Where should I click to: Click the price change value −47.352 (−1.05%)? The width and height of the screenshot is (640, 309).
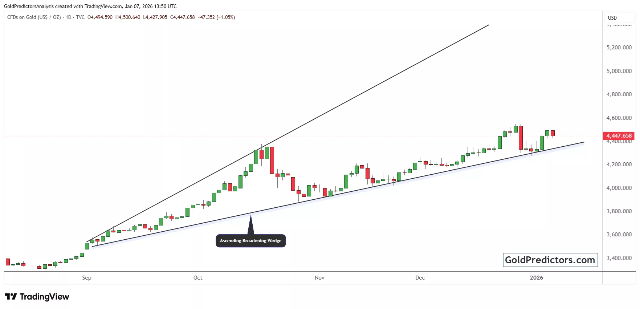click(x=216, y=17)
